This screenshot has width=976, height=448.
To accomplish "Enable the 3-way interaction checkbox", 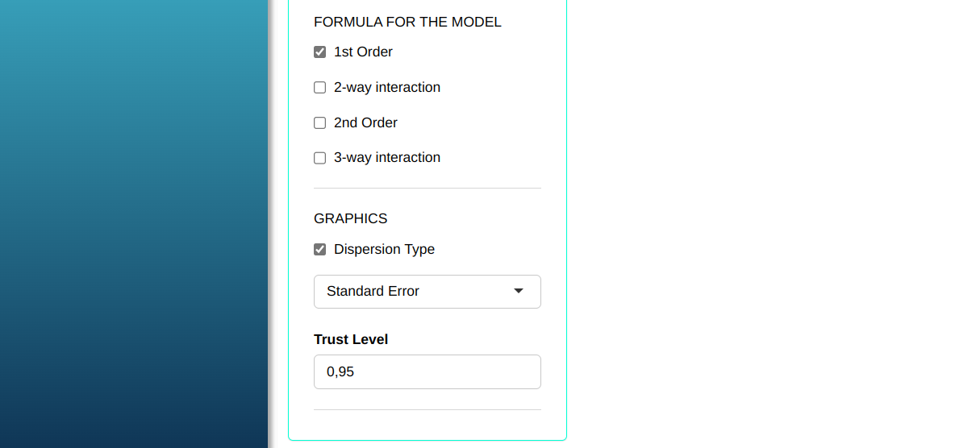I will (319, 158).
